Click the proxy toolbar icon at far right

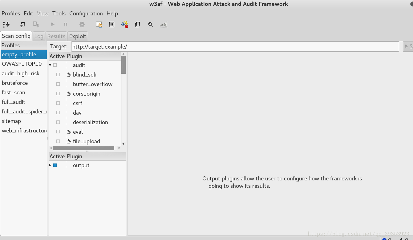click(x=164, y=25)
